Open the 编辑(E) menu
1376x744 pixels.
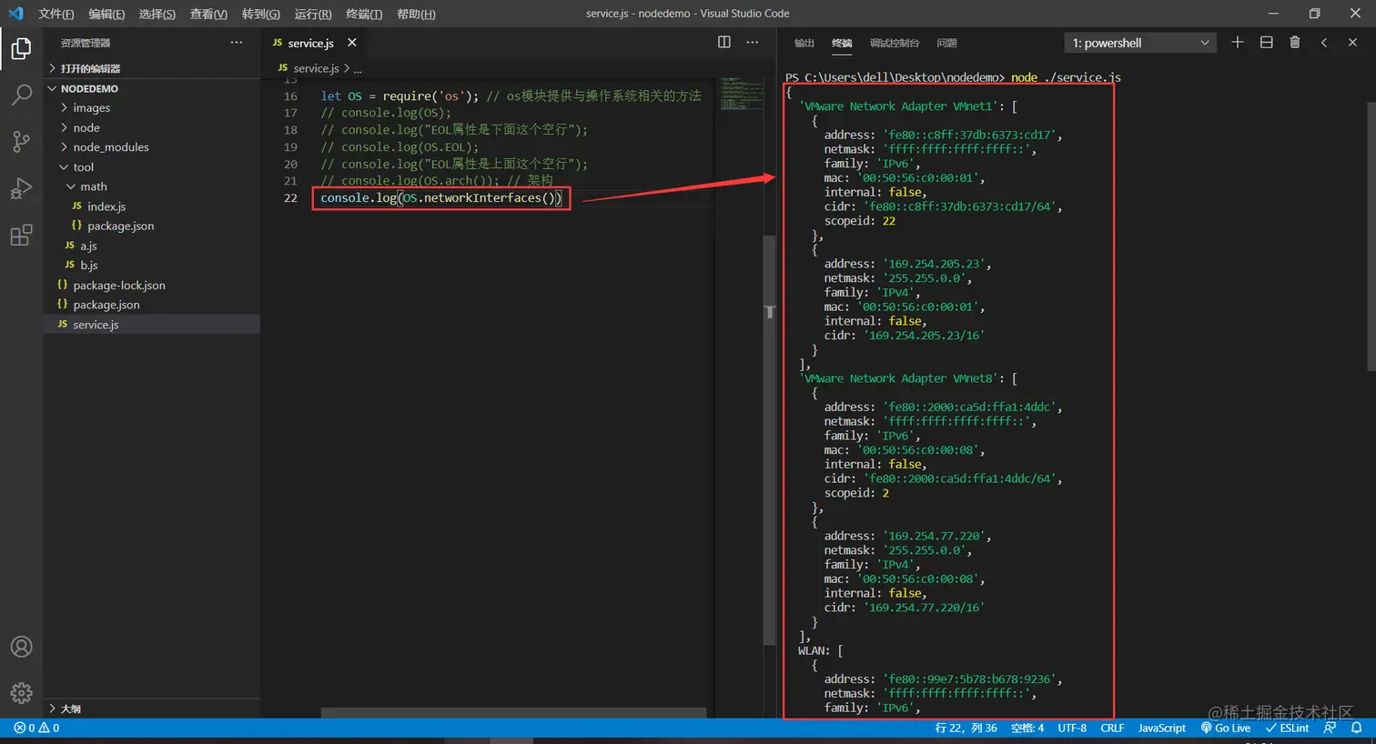106,14
